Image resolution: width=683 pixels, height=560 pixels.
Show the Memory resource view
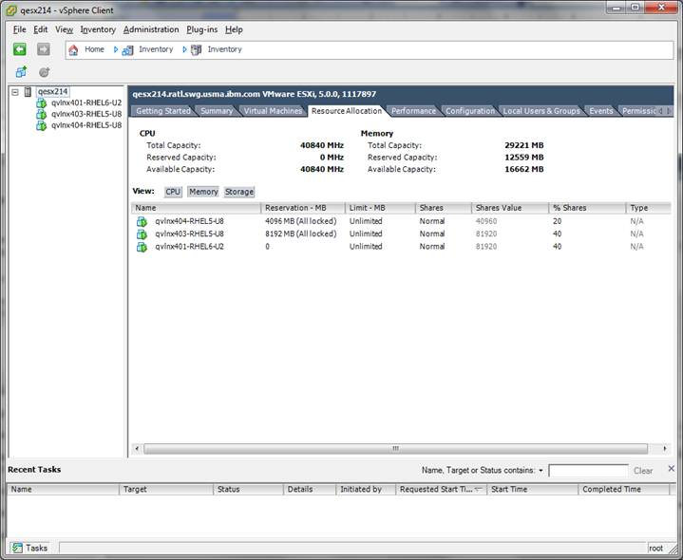pyautogui.click(x=203, y=192)
